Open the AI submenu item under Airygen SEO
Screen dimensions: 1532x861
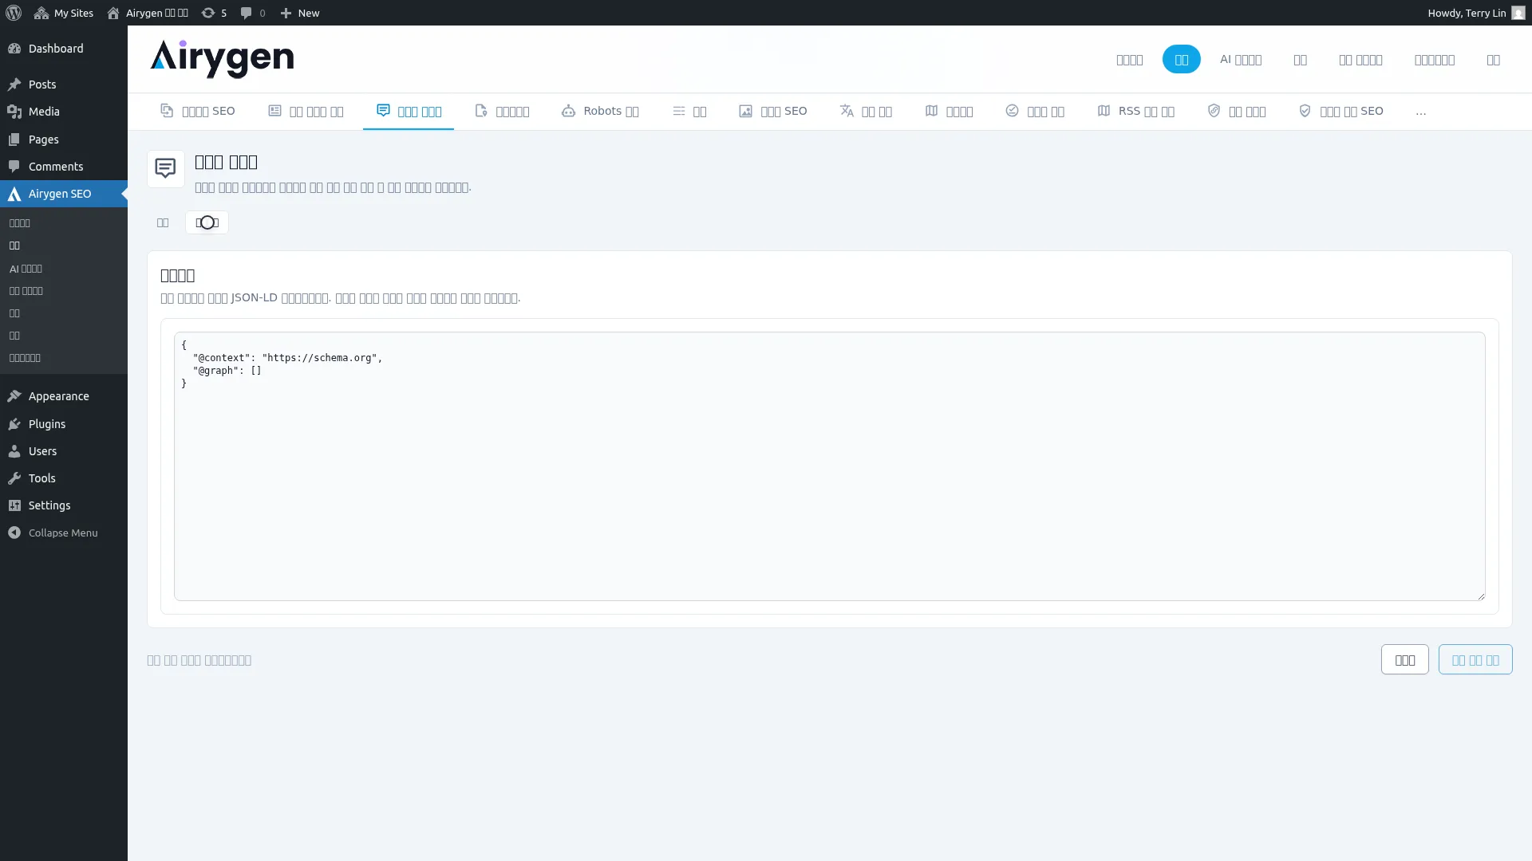pyautogui.click(x=26, y=269)
